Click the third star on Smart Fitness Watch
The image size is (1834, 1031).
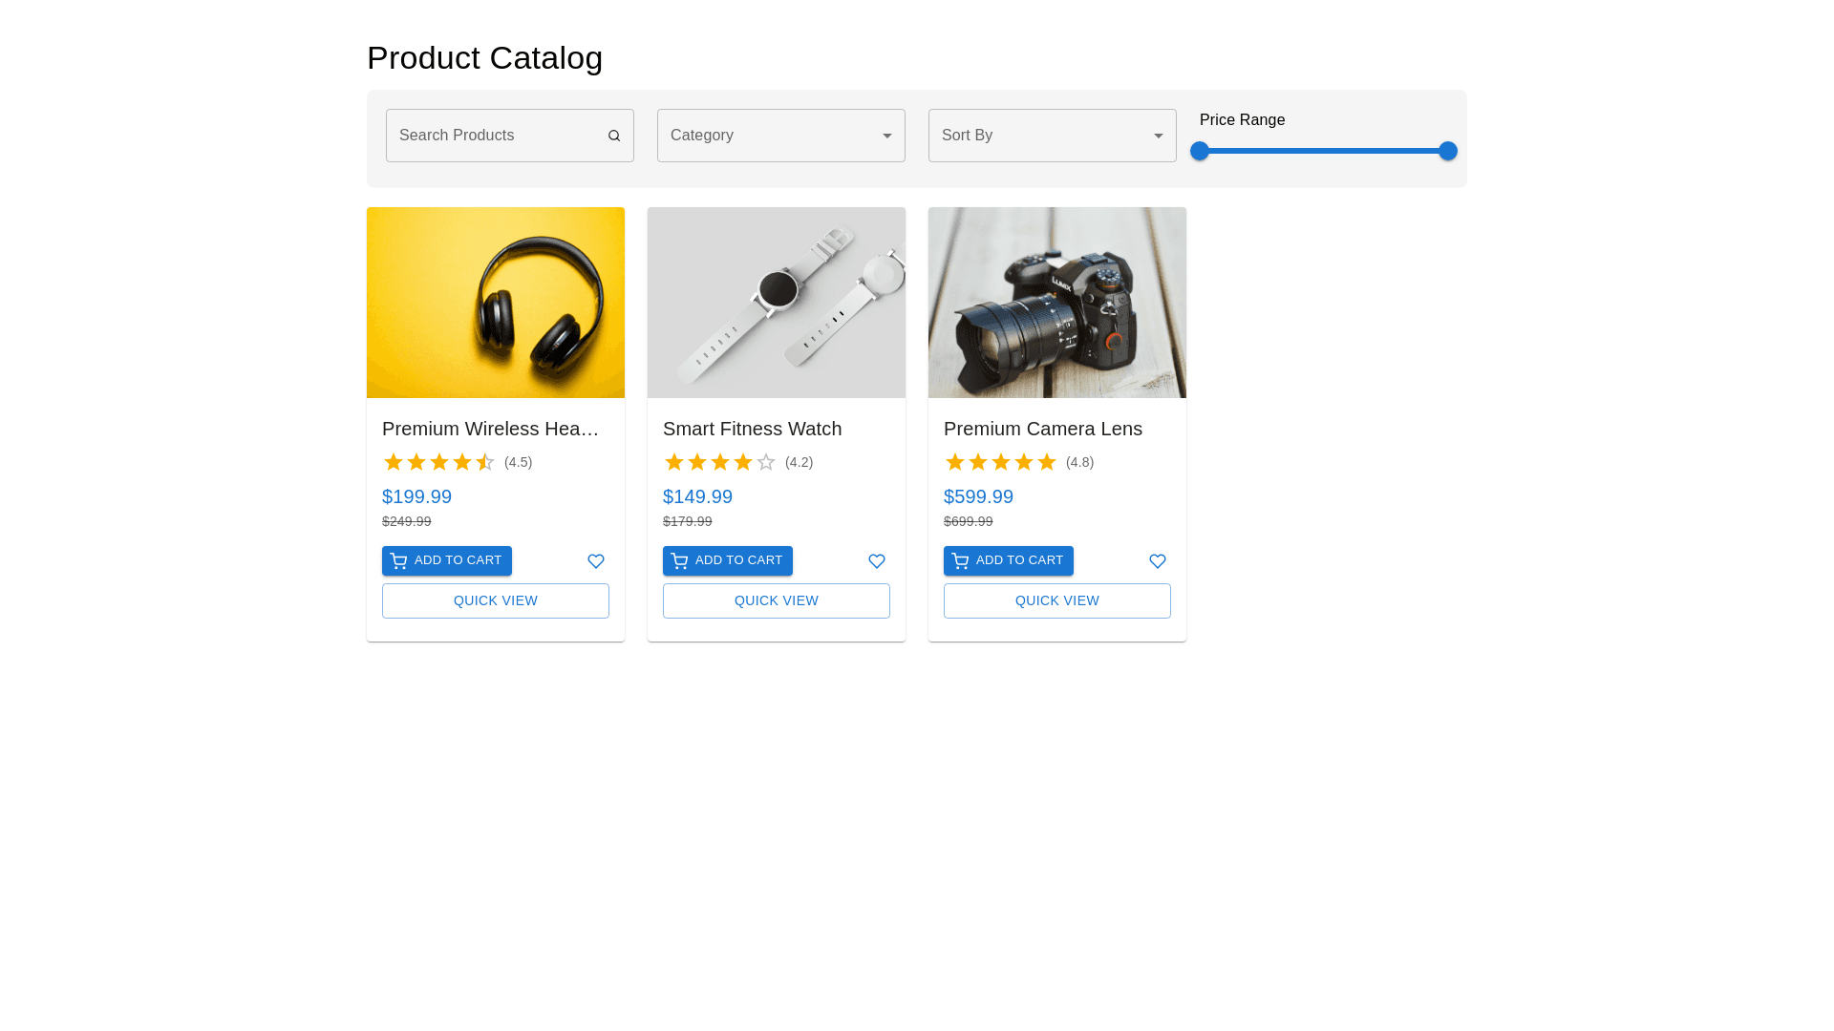pyautogui.click(x=720, y=463)
